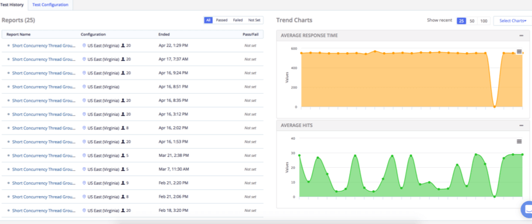Click Not set status for Feb 18 report
This screenshot has height=224, width=532.
(250, 211)
